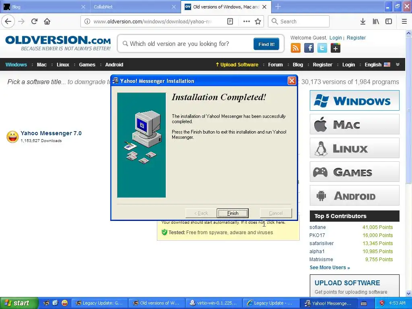Image resolution: width=412 pixels, height=309 pixels.
Task: Click the browser forward arrow
Action: 21,21
